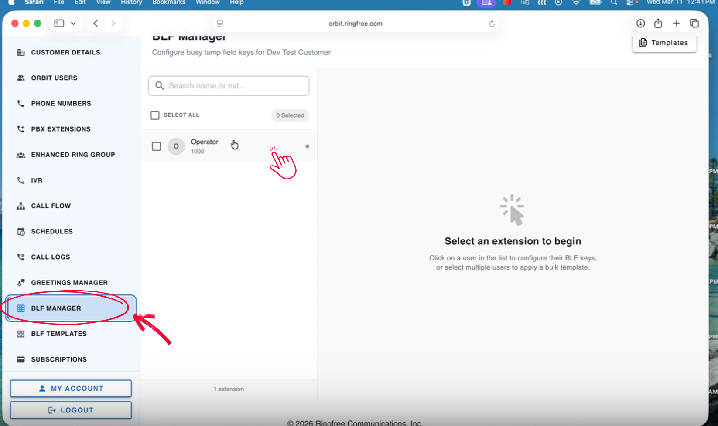Image resolution: width=718 pixels, height=426 pixels.
Task: Open the History menu
Action: (131, 3)
